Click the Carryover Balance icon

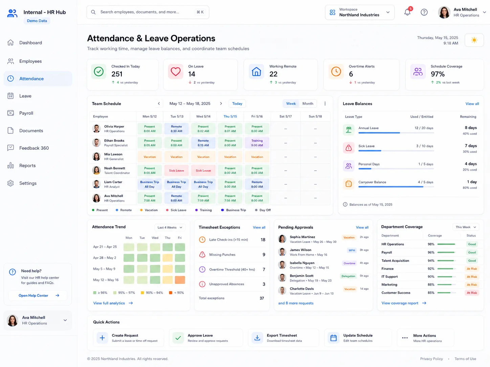point(349,184)
